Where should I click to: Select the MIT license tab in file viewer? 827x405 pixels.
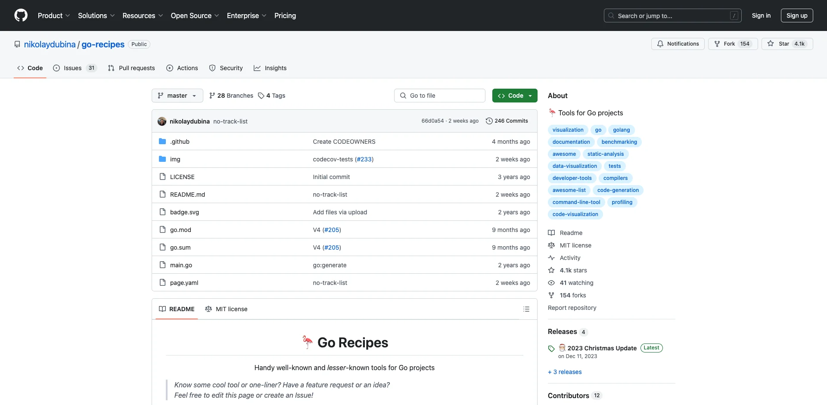point(227,309)
